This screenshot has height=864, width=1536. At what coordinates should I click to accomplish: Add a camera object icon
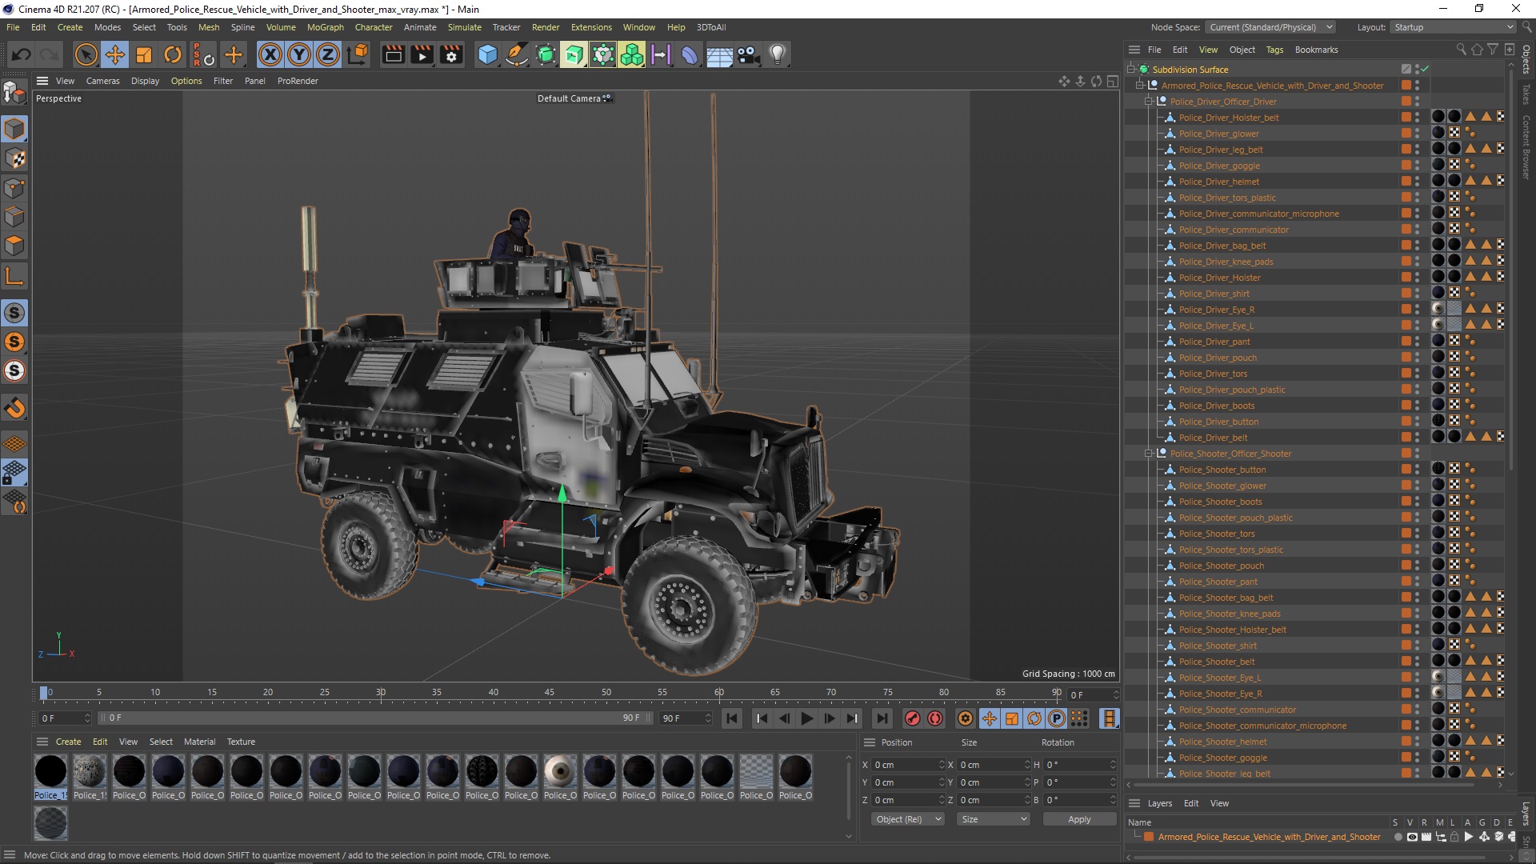pyautogui.click(x=748, y=54)
